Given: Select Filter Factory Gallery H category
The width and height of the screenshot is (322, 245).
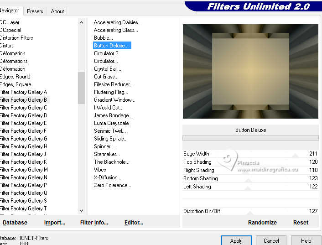Looking at the screenshot, I should pos(23,146).
